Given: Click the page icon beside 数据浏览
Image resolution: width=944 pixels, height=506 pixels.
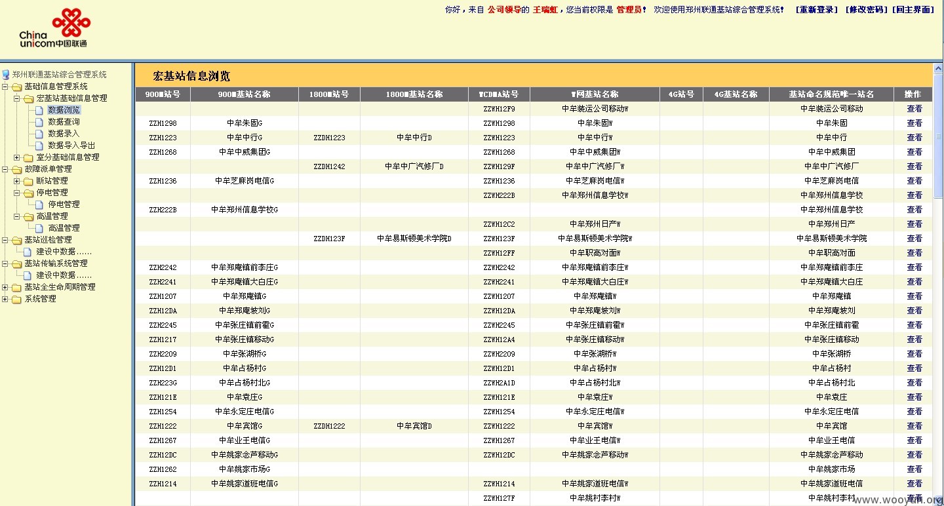Looking at the screenshot, I should click(x=39, y=110).
